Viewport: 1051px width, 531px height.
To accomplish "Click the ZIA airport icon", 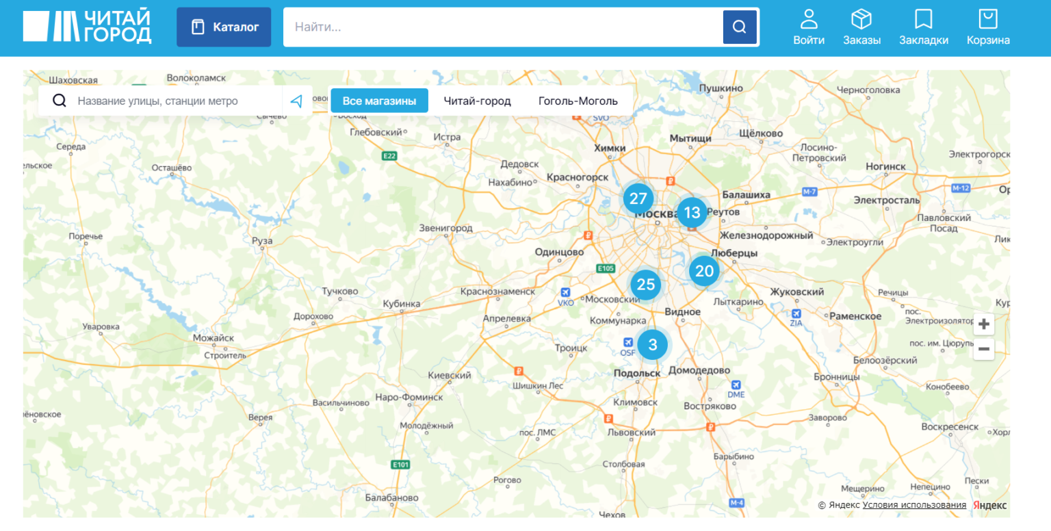I will (796, 313).
